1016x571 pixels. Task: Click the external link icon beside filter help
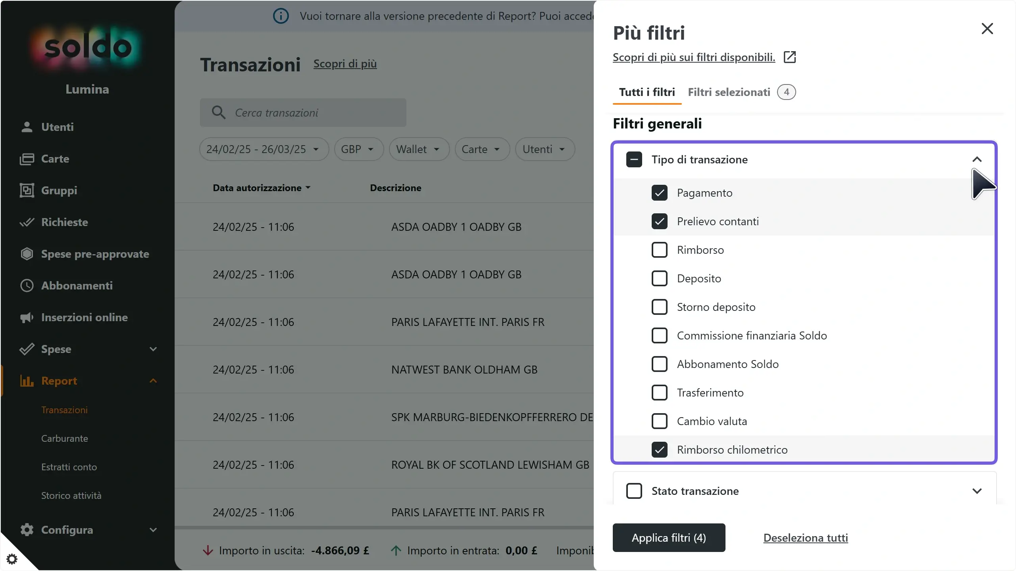click(x=790, y=57)
